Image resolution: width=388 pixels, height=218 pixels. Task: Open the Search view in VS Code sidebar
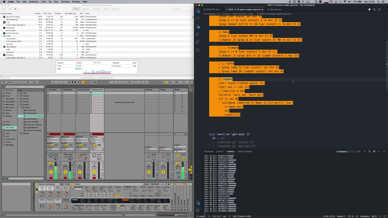[198, 18]
